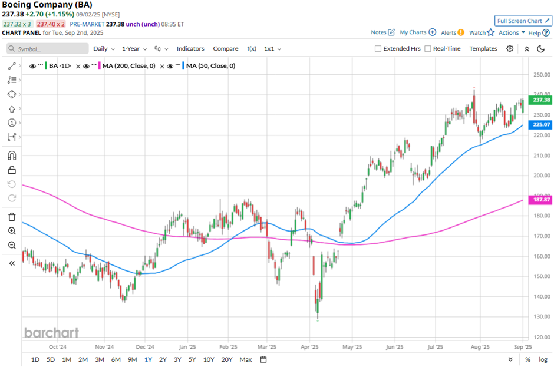
Task: Open the Daily frequency dropdown
Action: (x=104, y=49)
